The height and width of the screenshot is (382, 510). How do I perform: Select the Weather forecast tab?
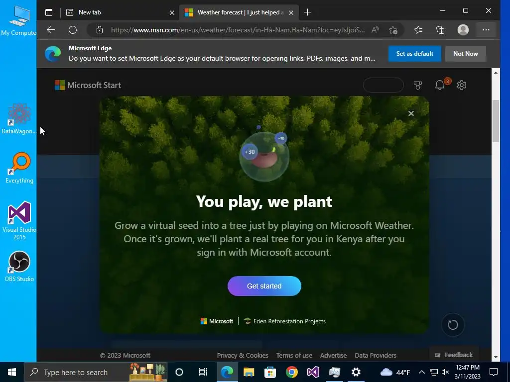(x=239, y=12)
